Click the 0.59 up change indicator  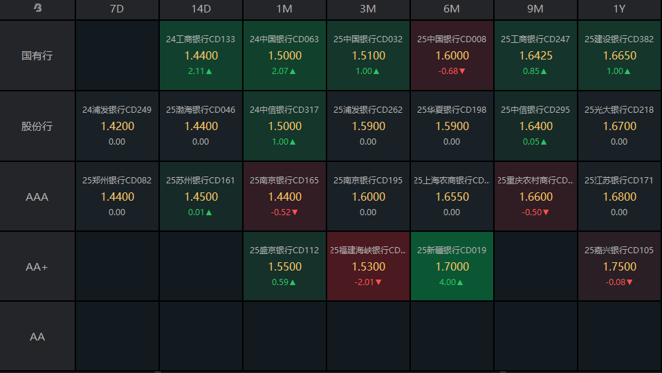284,282
